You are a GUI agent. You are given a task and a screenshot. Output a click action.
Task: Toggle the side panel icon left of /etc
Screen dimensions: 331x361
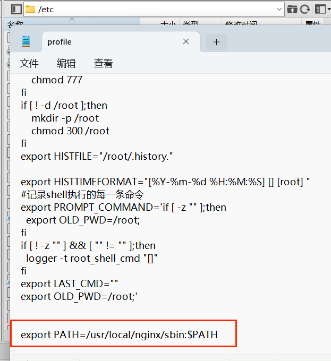[16, 10]
